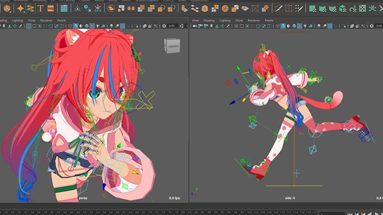Image resolution: width=383 pixels, height=215 pixels.
Task: Click the Center Pivot shelf icon
Action: (x=78, y=8)
